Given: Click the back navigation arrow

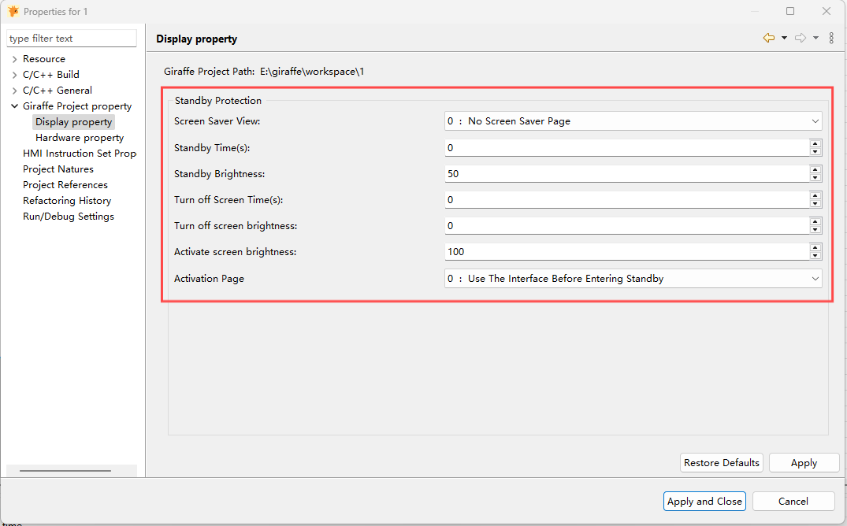Looking at the screenshot, I should coord(767,38).
